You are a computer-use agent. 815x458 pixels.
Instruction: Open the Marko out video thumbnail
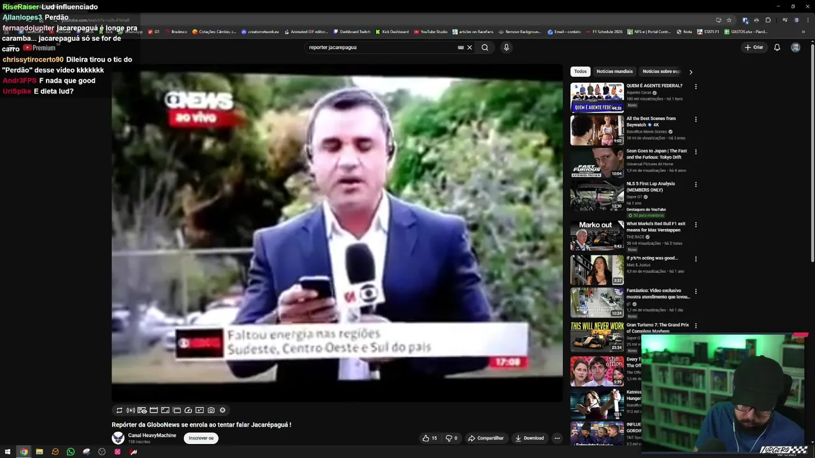[x=597, y=235]
